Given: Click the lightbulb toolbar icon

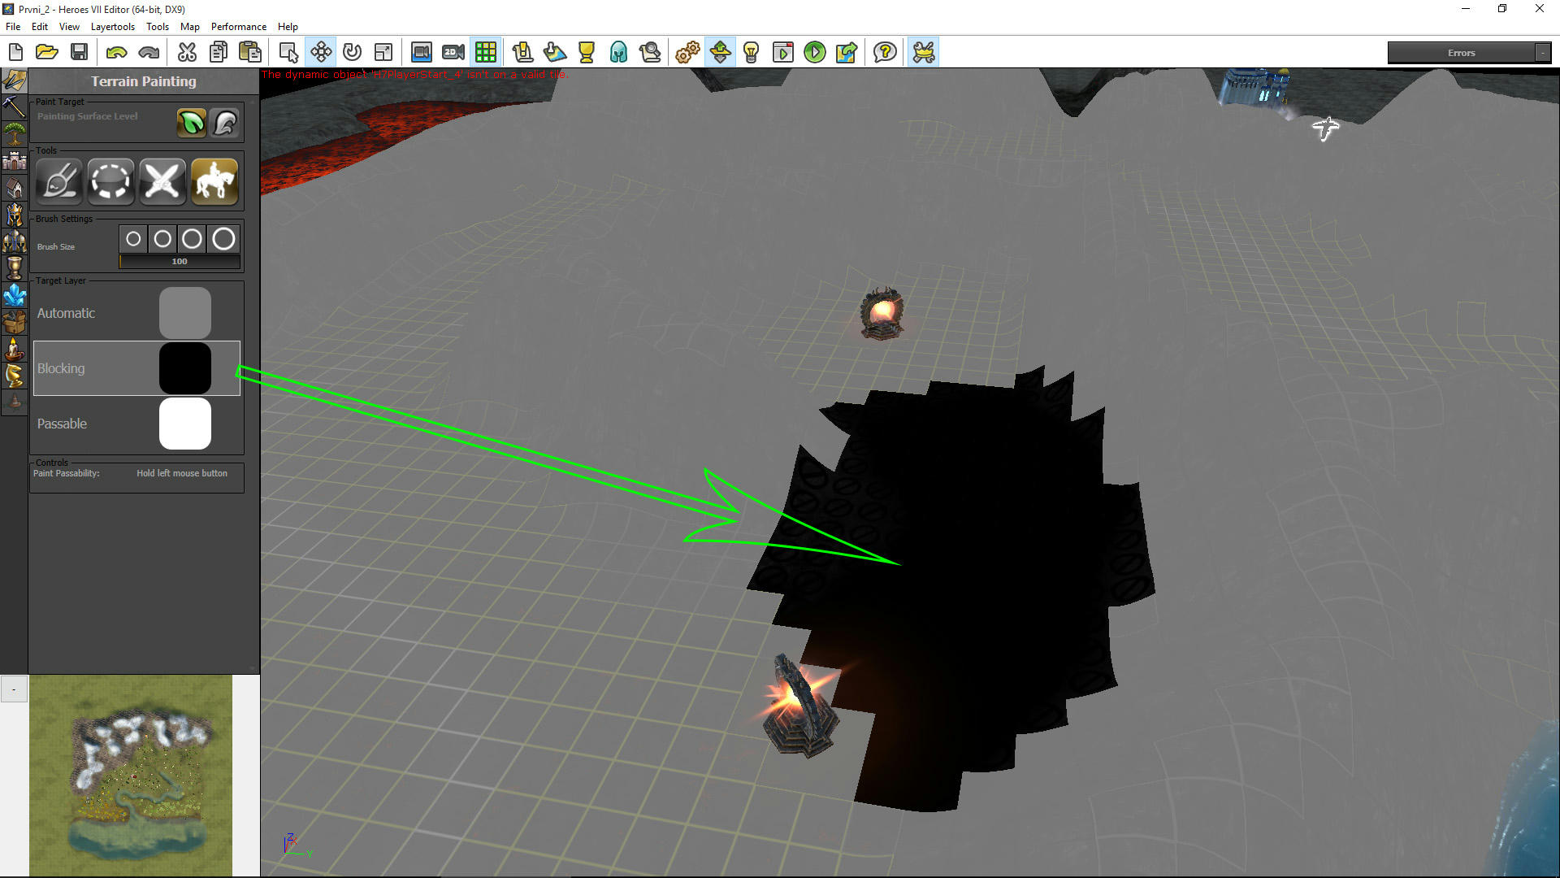Looking at the screenshot, I should coord(752,53).
